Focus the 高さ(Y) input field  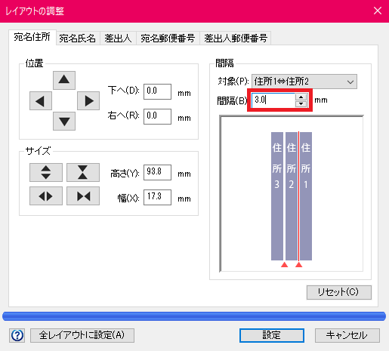pyautogui.click(x=157, y=172)
